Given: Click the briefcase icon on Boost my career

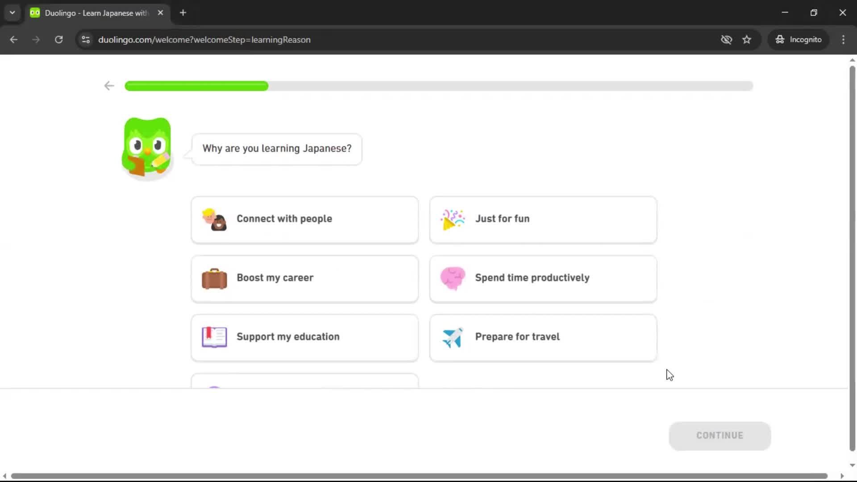Looking at the screenshot, I should [x=214, y=278].
